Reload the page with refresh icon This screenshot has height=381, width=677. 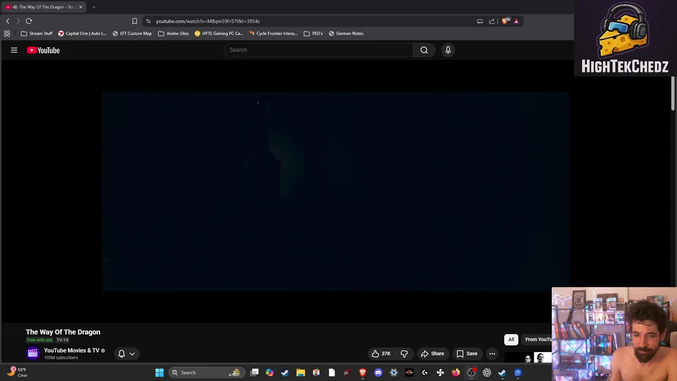pyautogui.click(x=29, y=21)
